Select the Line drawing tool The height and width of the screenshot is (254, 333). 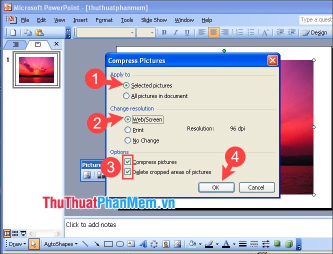[x=85, y=244]
